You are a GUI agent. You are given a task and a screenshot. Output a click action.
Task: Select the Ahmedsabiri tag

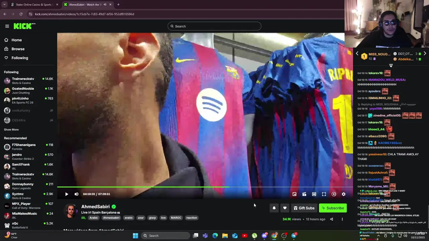coord(111,218)
